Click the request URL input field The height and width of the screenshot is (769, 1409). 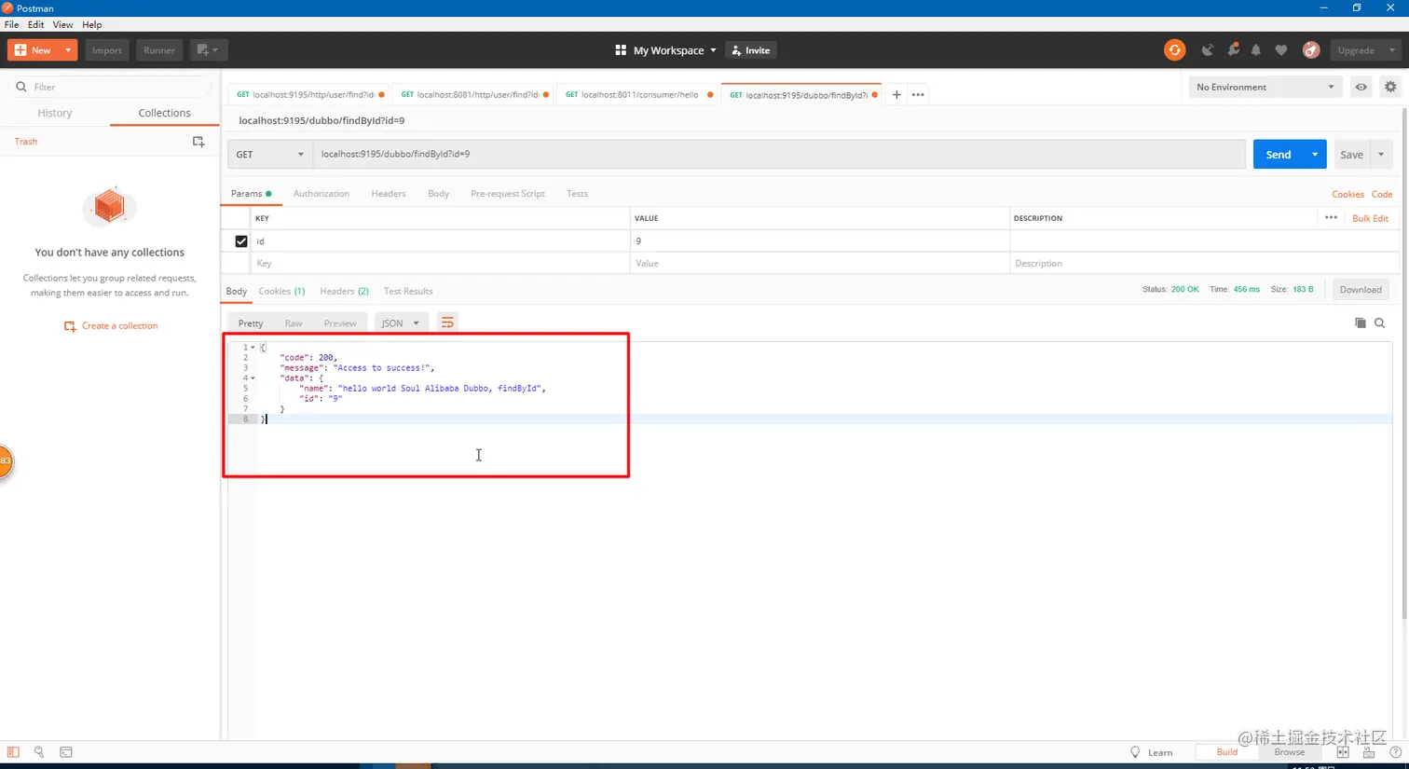tap(779, 154)
